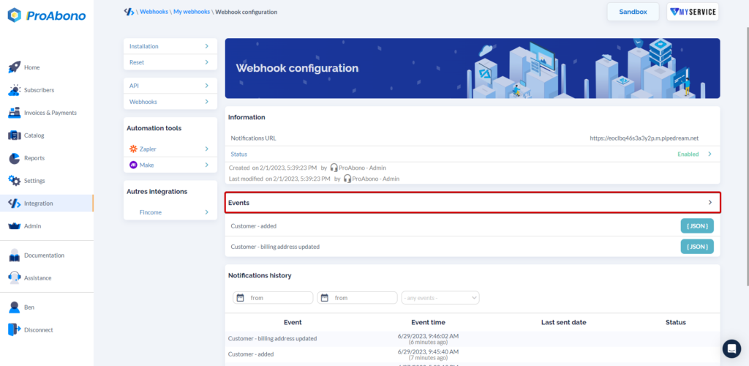The image size is (749, 366).
Task: Click the Settings gears icon
Action: coord(15,181)
